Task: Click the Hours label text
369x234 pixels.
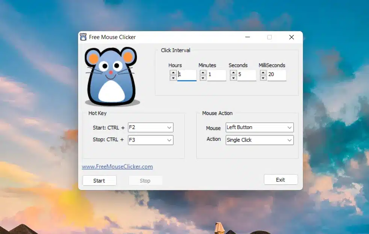Action: pyautogui.click(x=175, y=65)
